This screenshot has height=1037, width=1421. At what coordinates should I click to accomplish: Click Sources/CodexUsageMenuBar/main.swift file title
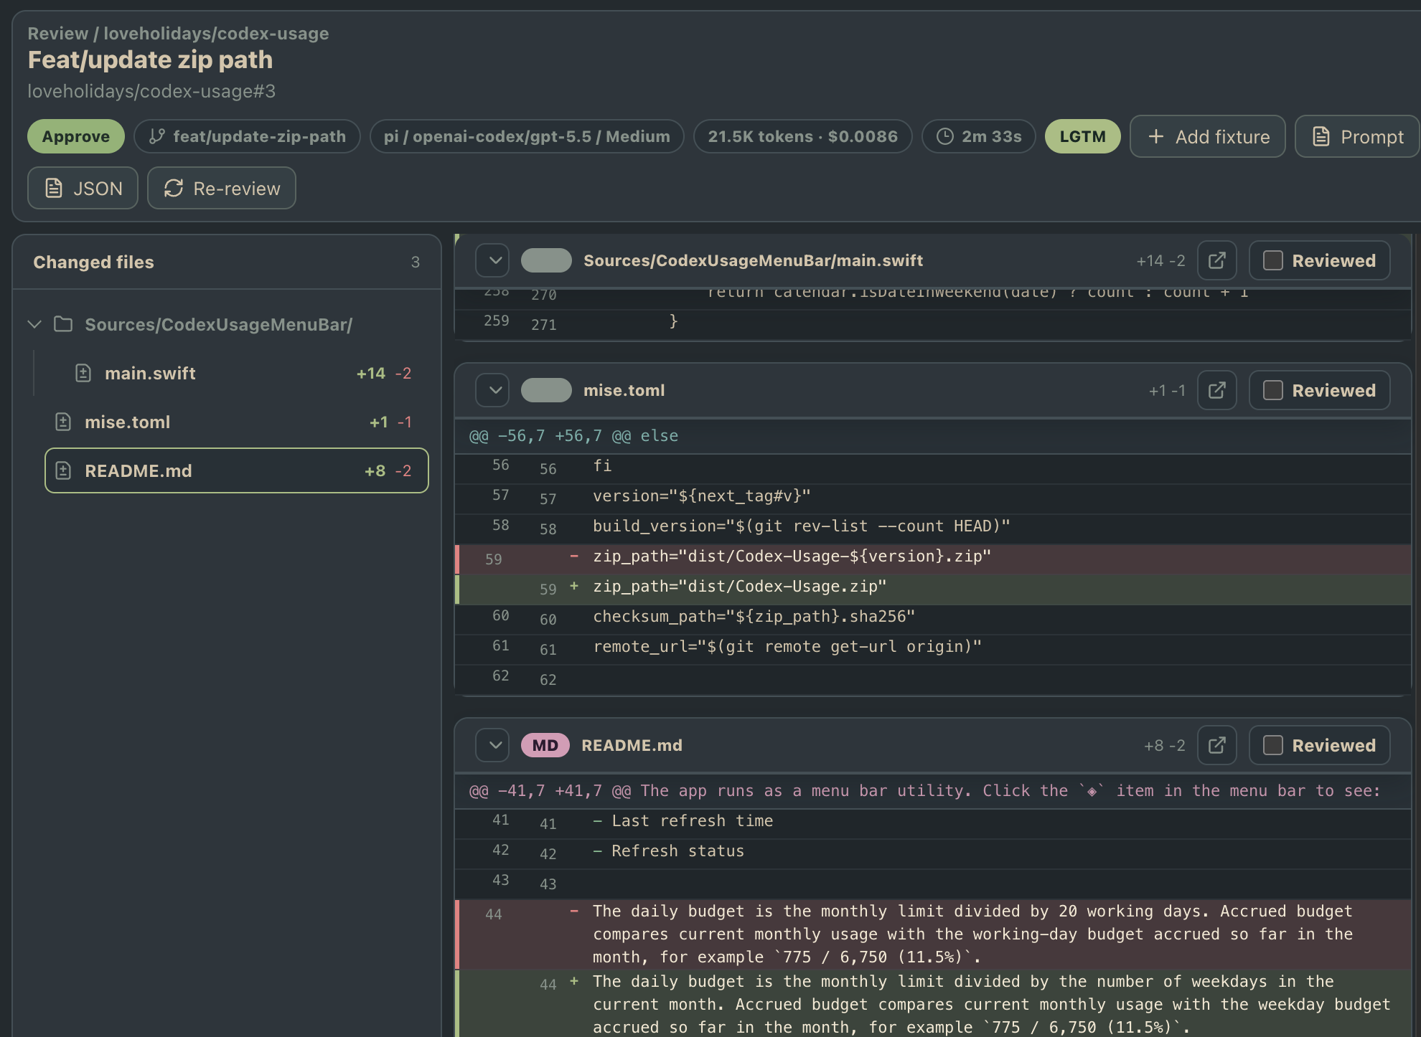pyautogui.click(x=753, y=260)
